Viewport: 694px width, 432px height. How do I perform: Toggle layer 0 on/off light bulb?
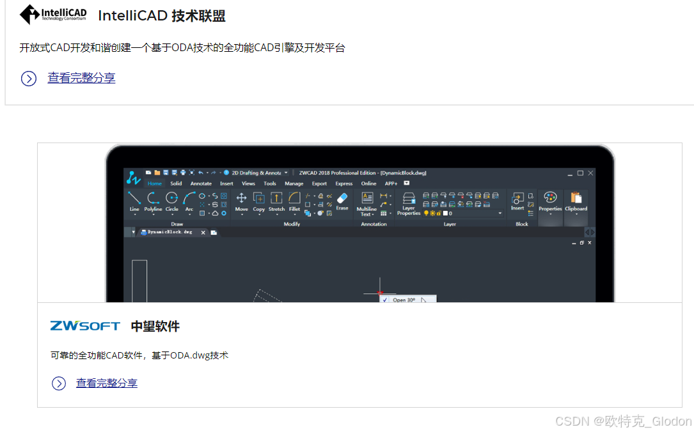point(426,213)
